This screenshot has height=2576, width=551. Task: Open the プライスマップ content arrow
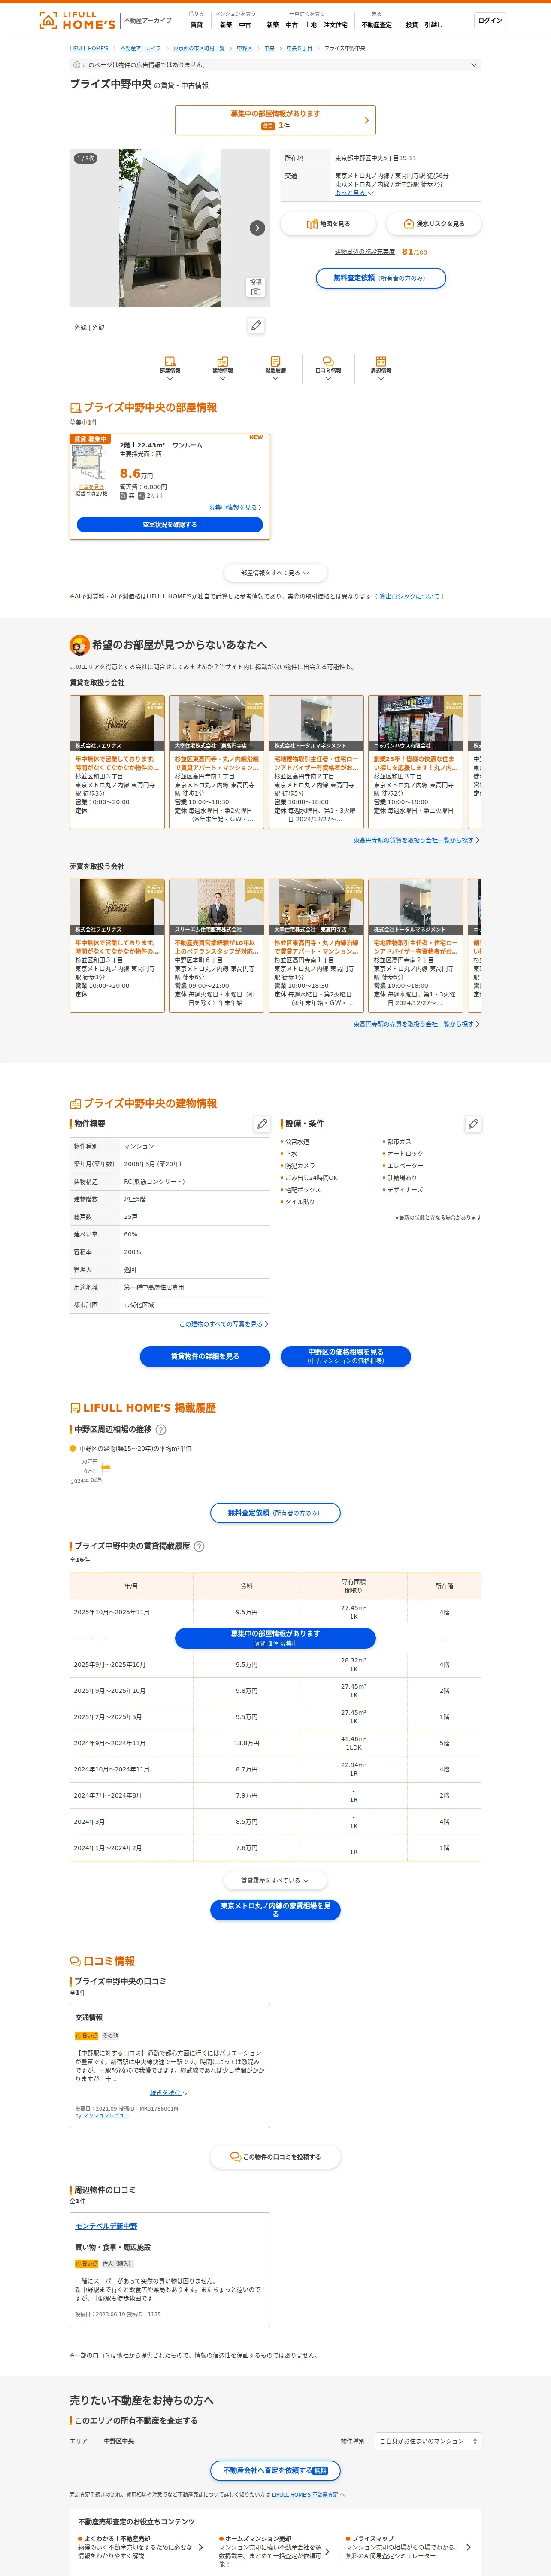[468, 2547]
